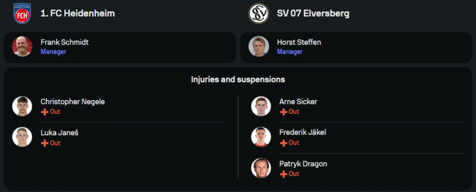Click red injury cross beside Arne Sicker
The height and width of the screenshot is (192, 476).
284,112
